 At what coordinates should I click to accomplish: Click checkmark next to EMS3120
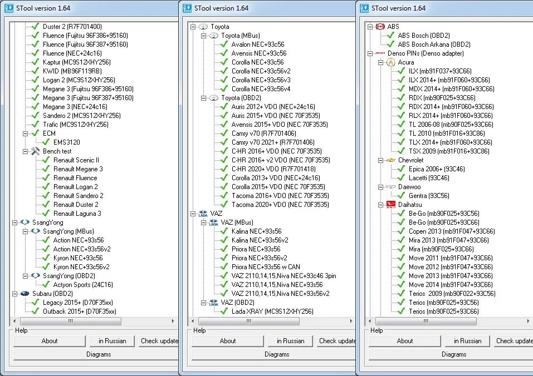(46, 142)
